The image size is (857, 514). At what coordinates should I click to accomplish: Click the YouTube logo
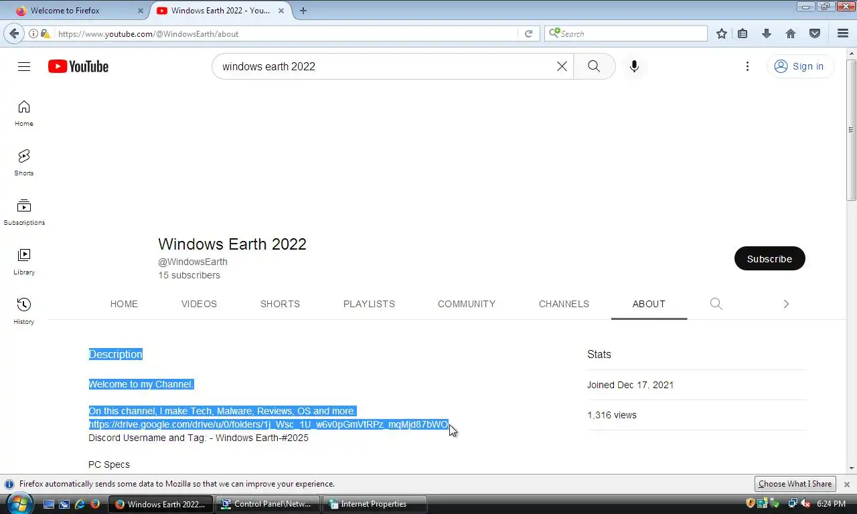tap(78, 66)
